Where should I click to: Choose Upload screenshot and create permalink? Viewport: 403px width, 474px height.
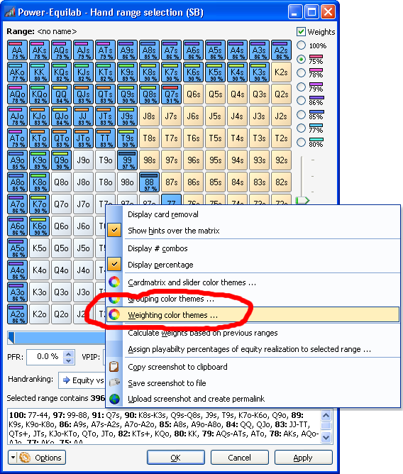point(253,399)
